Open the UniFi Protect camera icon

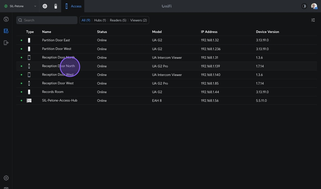pos(56,6)
